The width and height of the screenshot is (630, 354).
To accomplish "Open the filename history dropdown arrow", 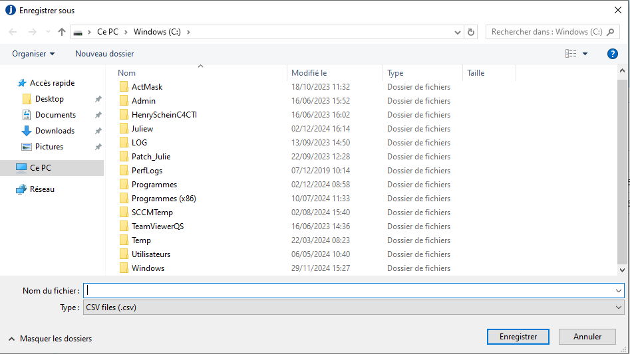I will [x=618, y=291].
